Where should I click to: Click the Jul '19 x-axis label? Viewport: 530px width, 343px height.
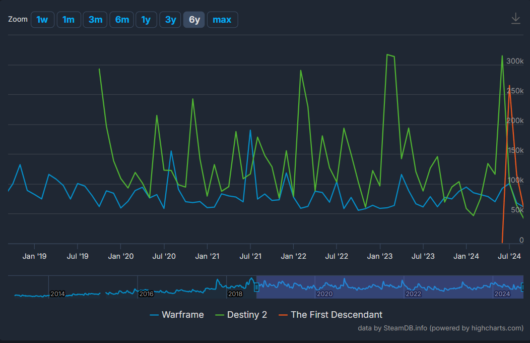78,256
